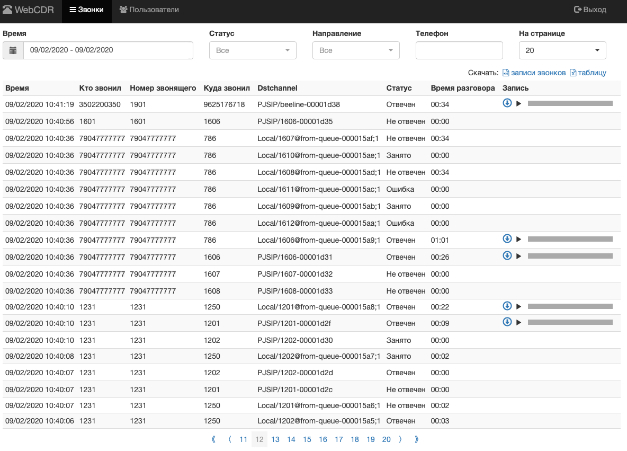Select current page 12

259,439
